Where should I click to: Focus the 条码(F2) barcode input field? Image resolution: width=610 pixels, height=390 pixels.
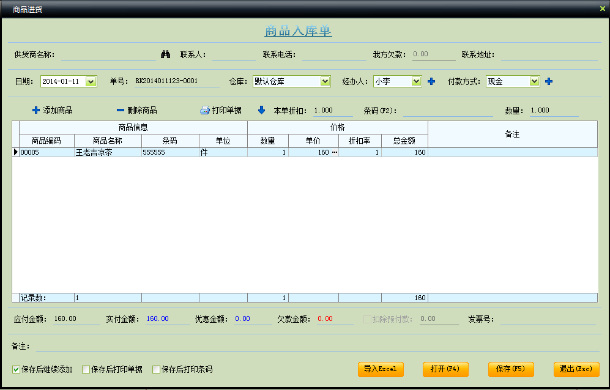[448, 111]
